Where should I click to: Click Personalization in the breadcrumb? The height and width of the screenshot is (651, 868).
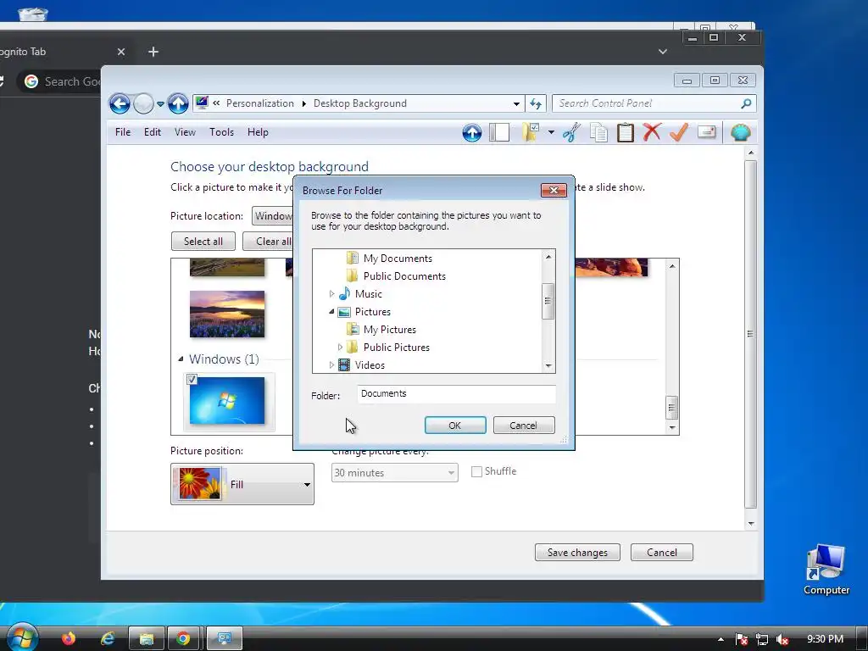click(x=260, y=103)
